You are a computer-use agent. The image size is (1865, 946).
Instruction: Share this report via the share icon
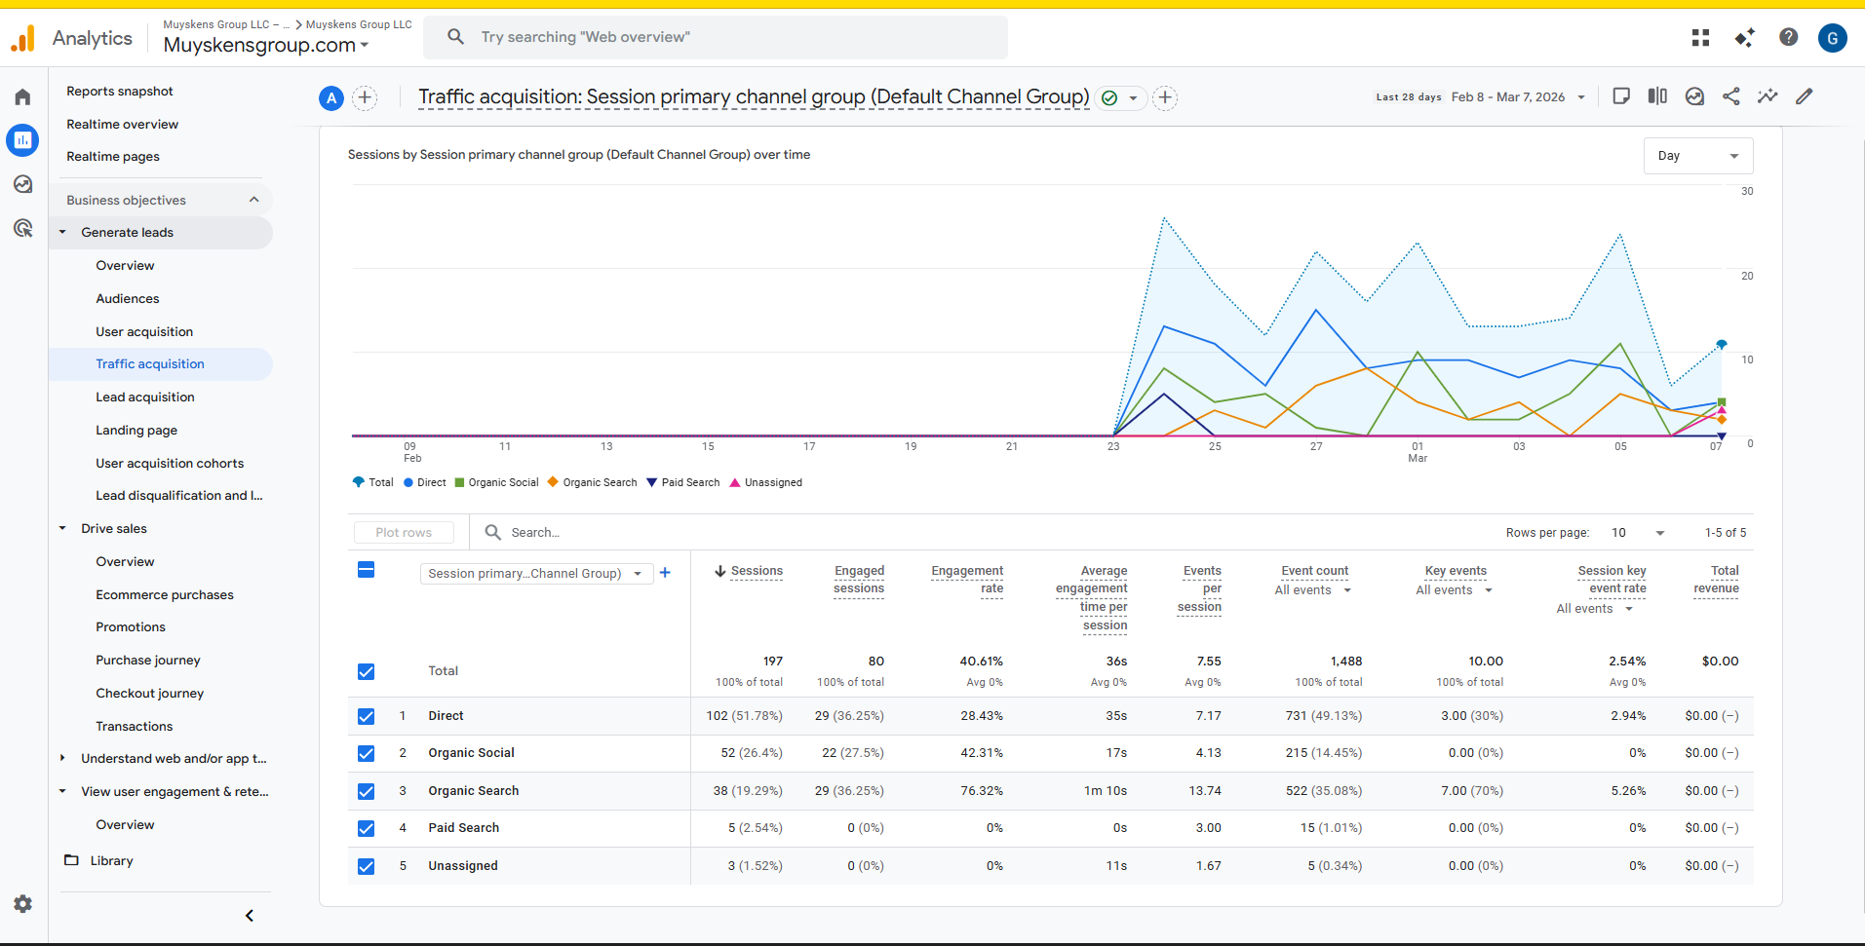[1731, 96]
